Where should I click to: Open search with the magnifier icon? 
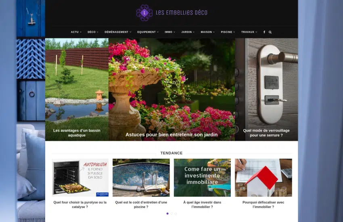click(270, 32)
